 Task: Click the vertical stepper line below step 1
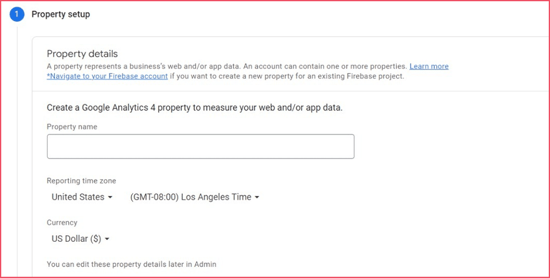pyautogui.click(x=17, y=151)
